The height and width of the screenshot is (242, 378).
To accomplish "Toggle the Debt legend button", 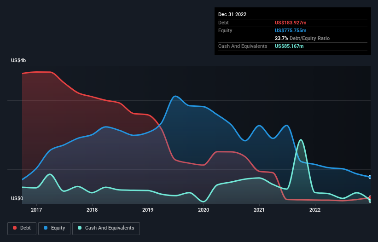I will pyautogui.click(x=22, y=228).
